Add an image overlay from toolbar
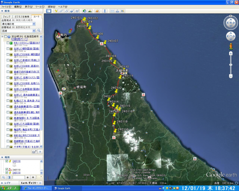The width and height of the screenshot is (239, 191). coord(72,11)
